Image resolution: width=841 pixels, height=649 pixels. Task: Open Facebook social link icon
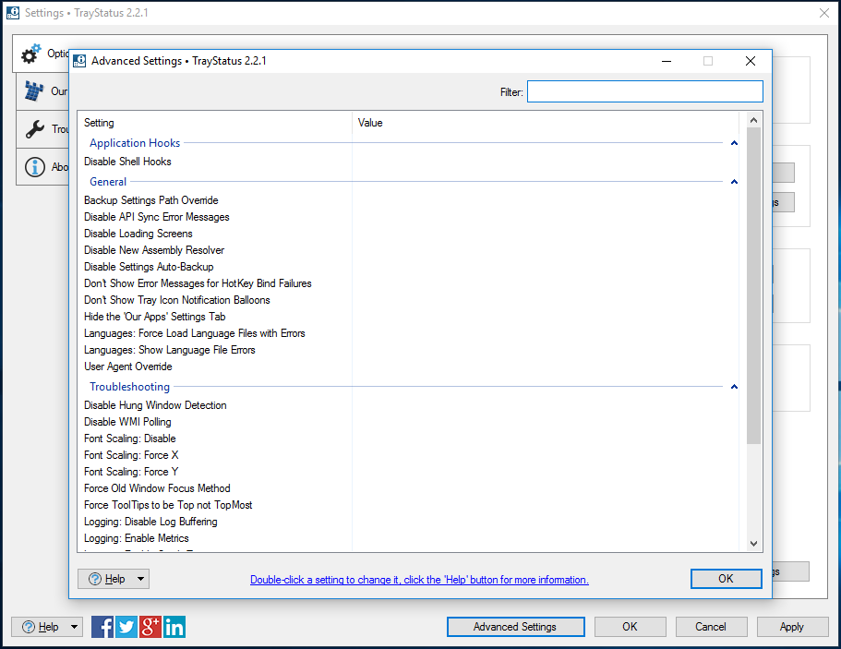coord(102,627)
